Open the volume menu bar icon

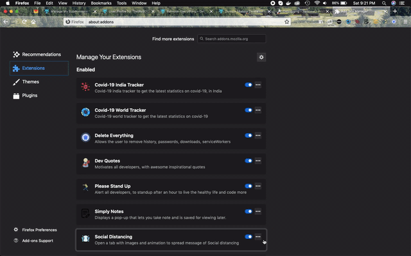(x=325, y=3)
